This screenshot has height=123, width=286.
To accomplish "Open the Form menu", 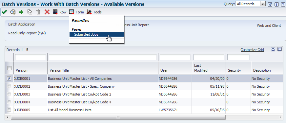I will (x=80, y=12).
